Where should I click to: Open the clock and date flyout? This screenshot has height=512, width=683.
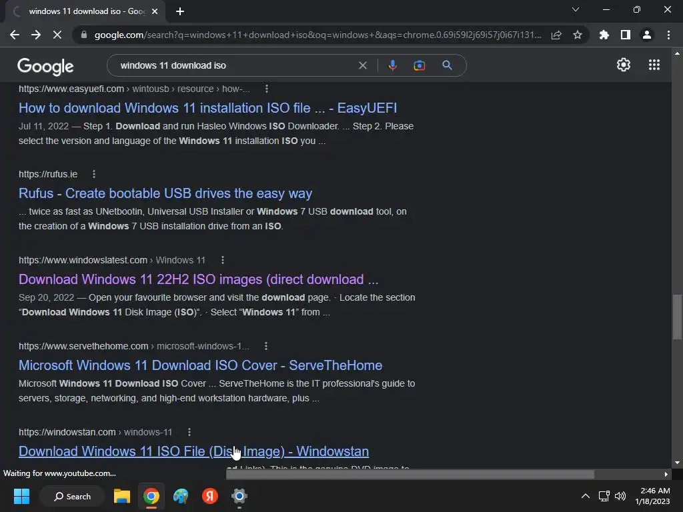pyautogui.click(x=653, y=496)
